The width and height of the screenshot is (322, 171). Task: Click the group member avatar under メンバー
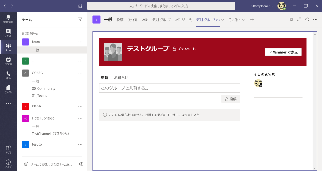[258, 83]
